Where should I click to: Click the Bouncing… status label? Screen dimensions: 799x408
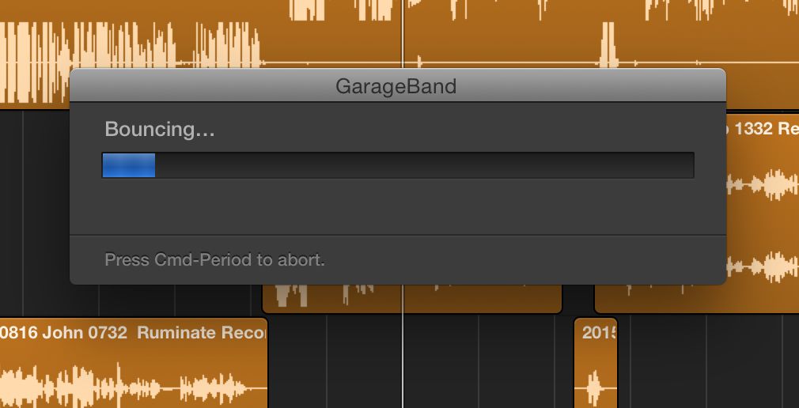160,130
